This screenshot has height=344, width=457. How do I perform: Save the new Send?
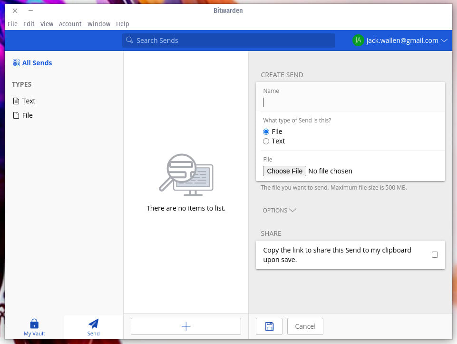269,326
